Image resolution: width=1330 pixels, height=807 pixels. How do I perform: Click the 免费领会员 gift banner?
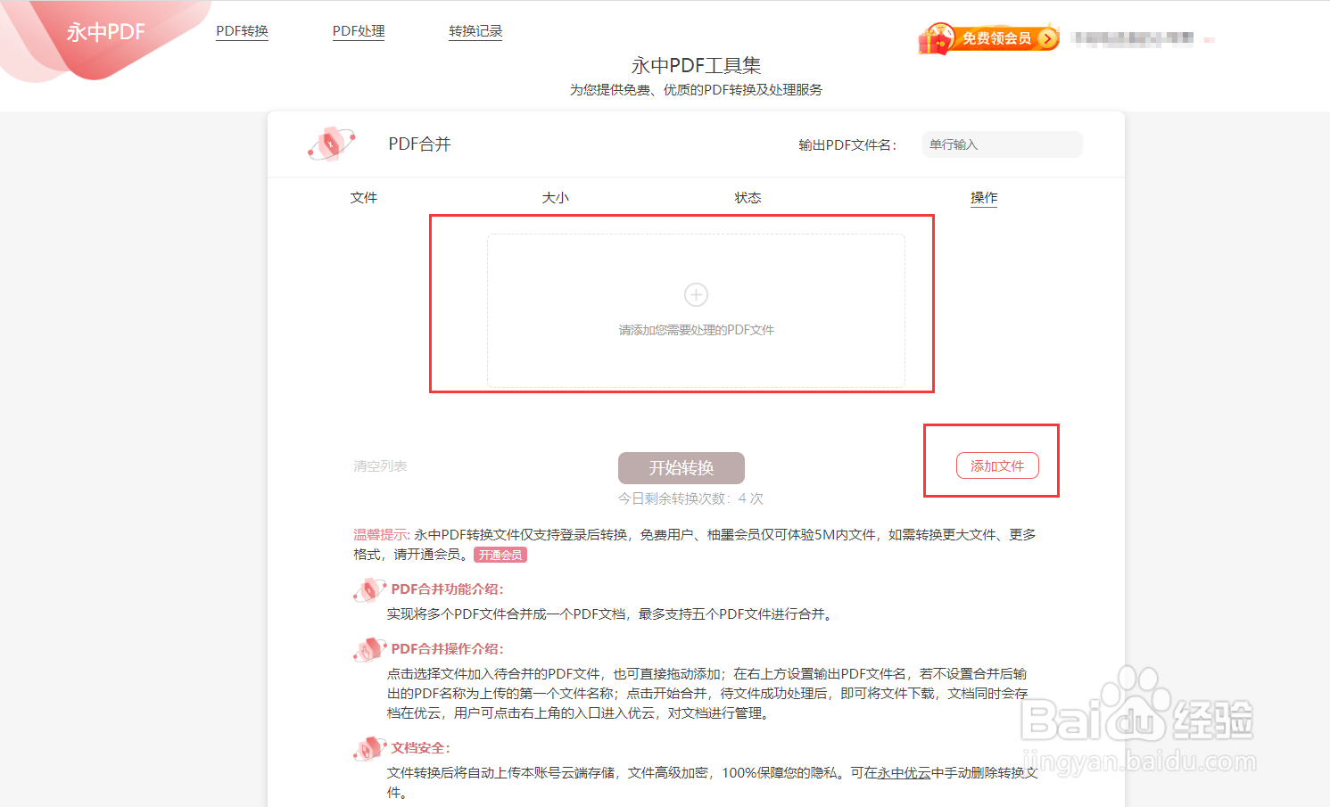click(989, 38)
